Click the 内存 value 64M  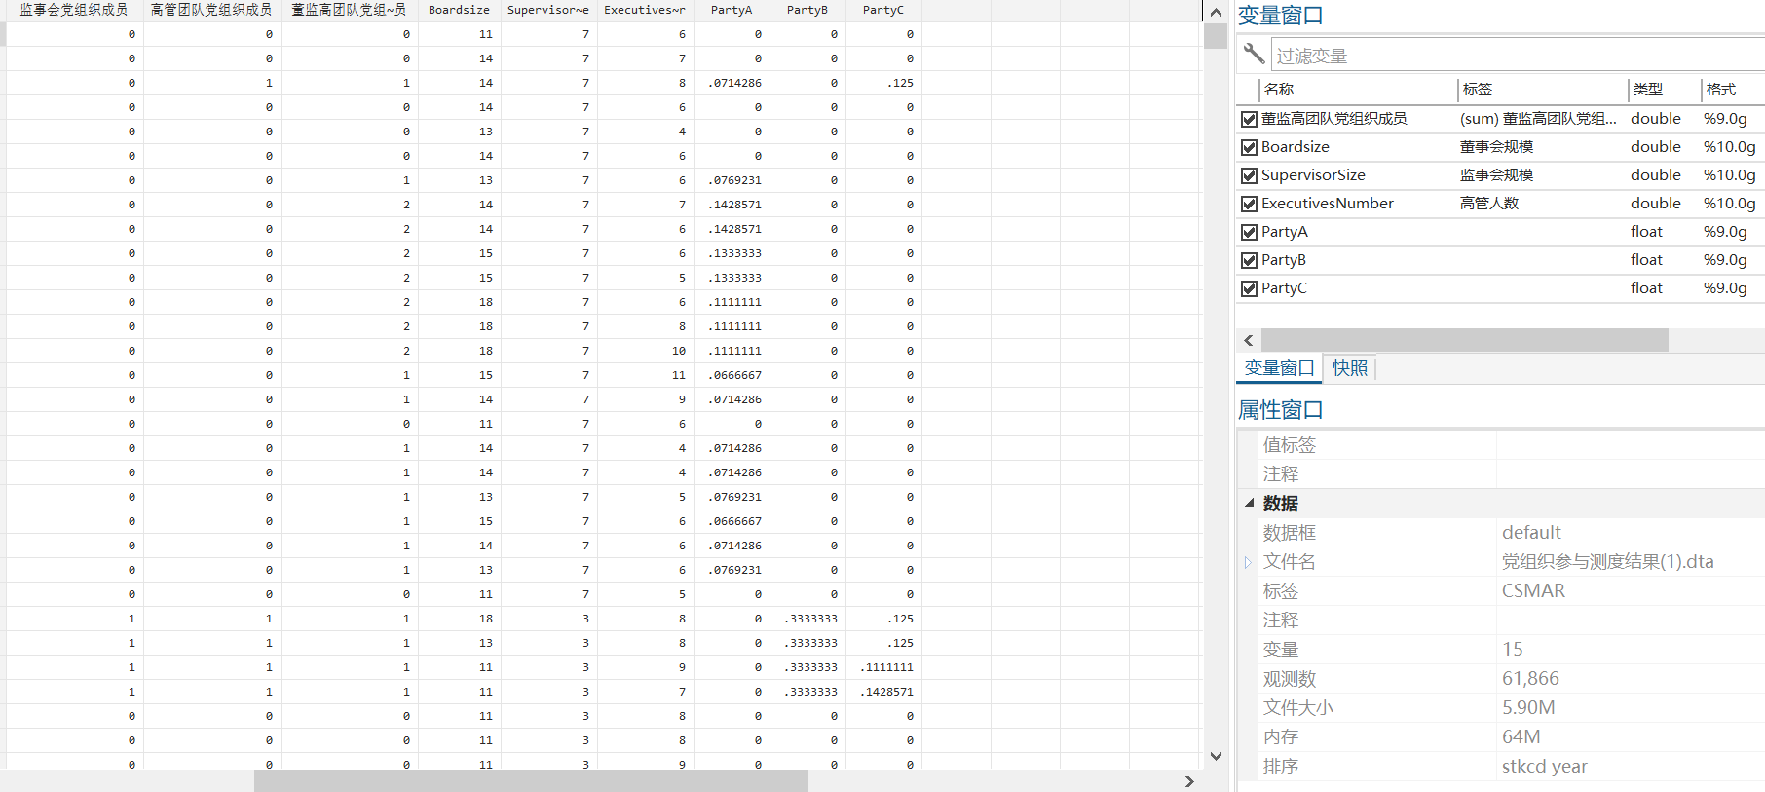1521,737
